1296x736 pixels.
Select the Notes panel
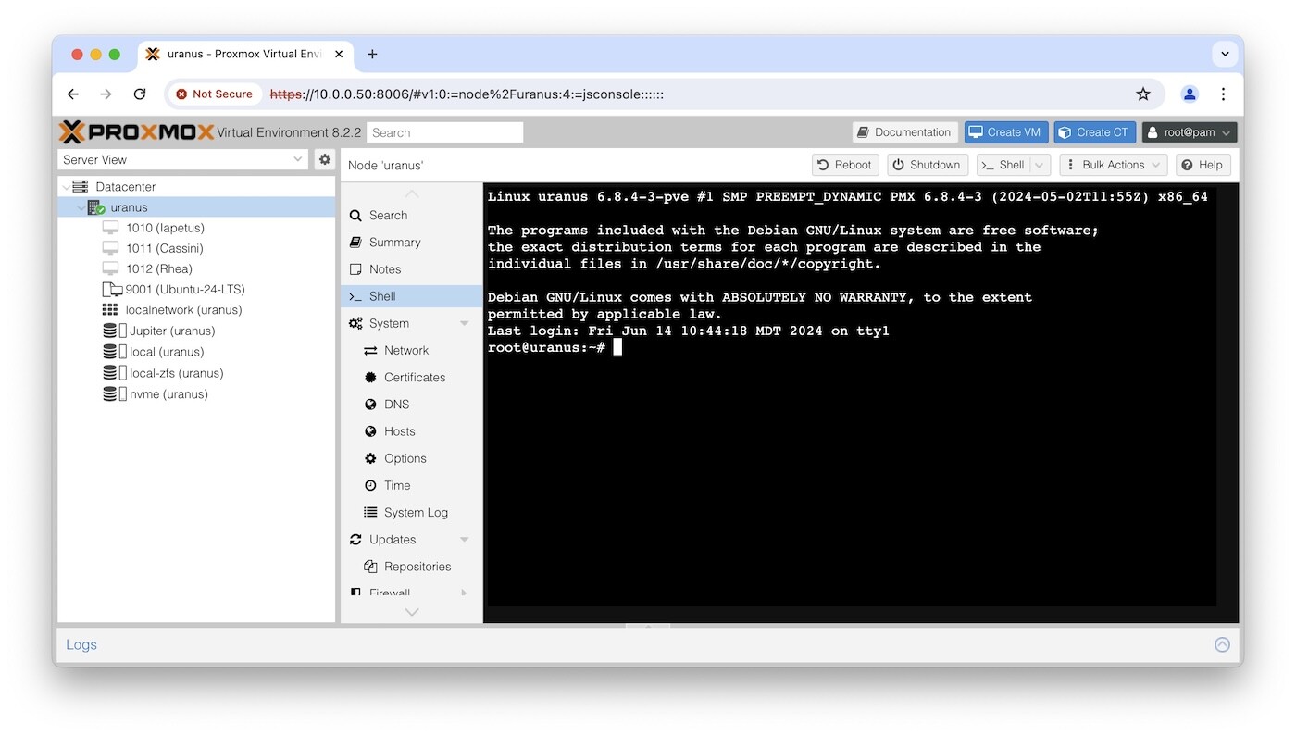(x=390, y=268)
